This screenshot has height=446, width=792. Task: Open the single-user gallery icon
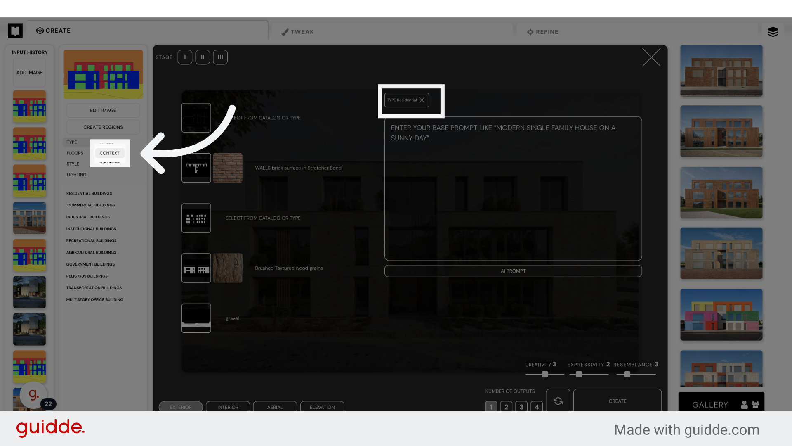click(744, 405)
